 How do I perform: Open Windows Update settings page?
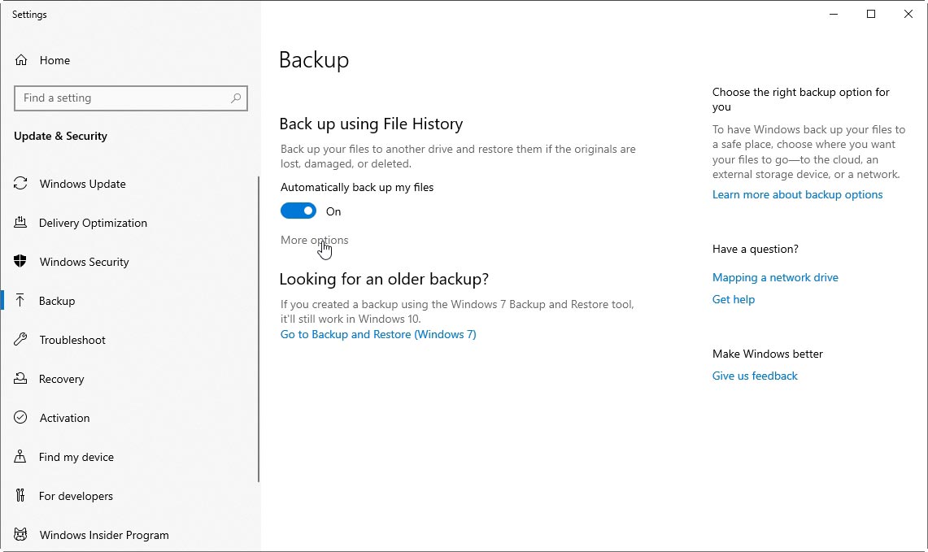[82, 184]
